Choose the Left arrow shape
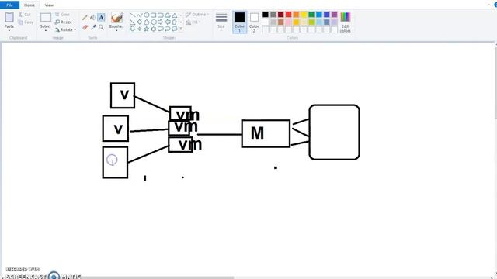 (x=168, y=22)
